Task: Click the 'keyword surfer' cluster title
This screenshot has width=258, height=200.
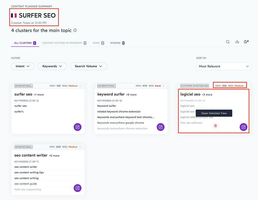Action: tap(111, 94)
